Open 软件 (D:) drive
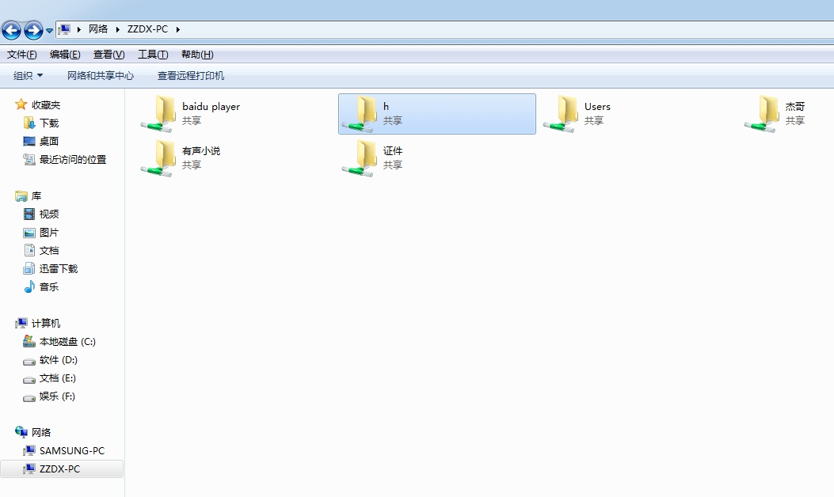This screenshot has height=497, width=834. [x=59, y=360]
